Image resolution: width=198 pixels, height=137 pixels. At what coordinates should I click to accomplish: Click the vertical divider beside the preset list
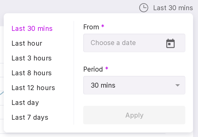click(x=74, y=73)
